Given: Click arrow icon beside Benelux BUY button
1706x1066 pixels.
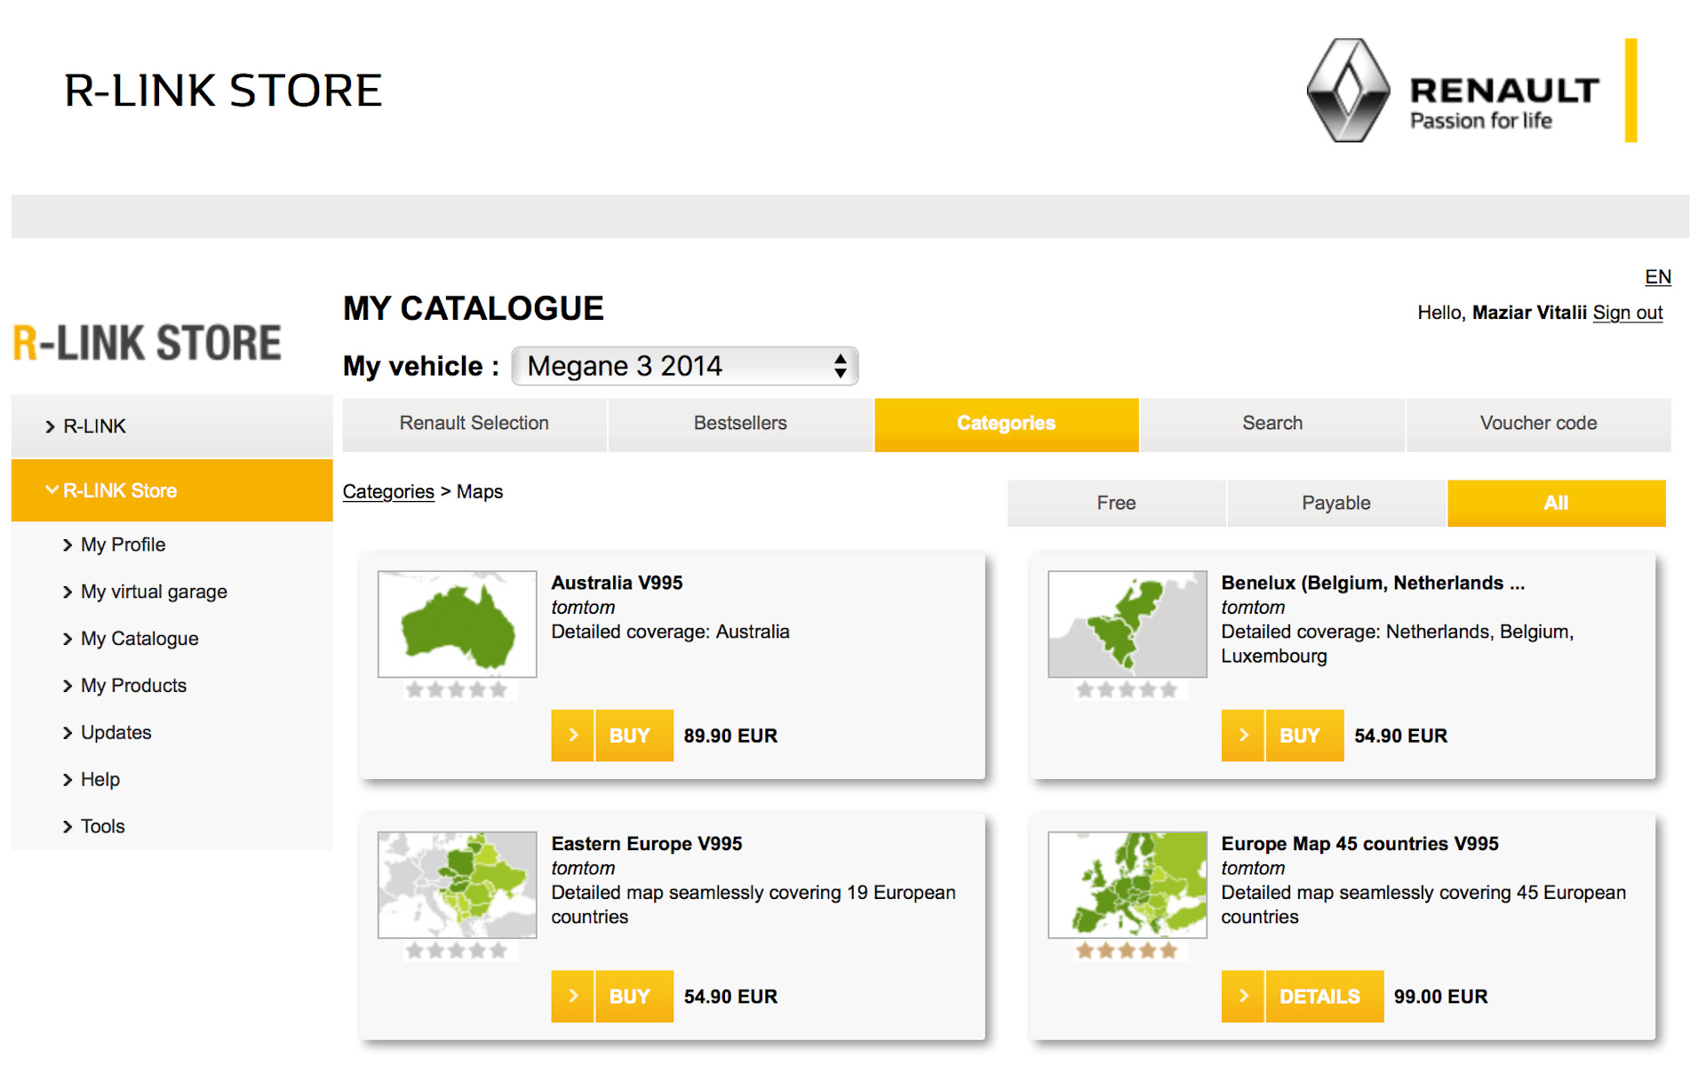Looking at the screenshot, I should [x=1242, y=736].
